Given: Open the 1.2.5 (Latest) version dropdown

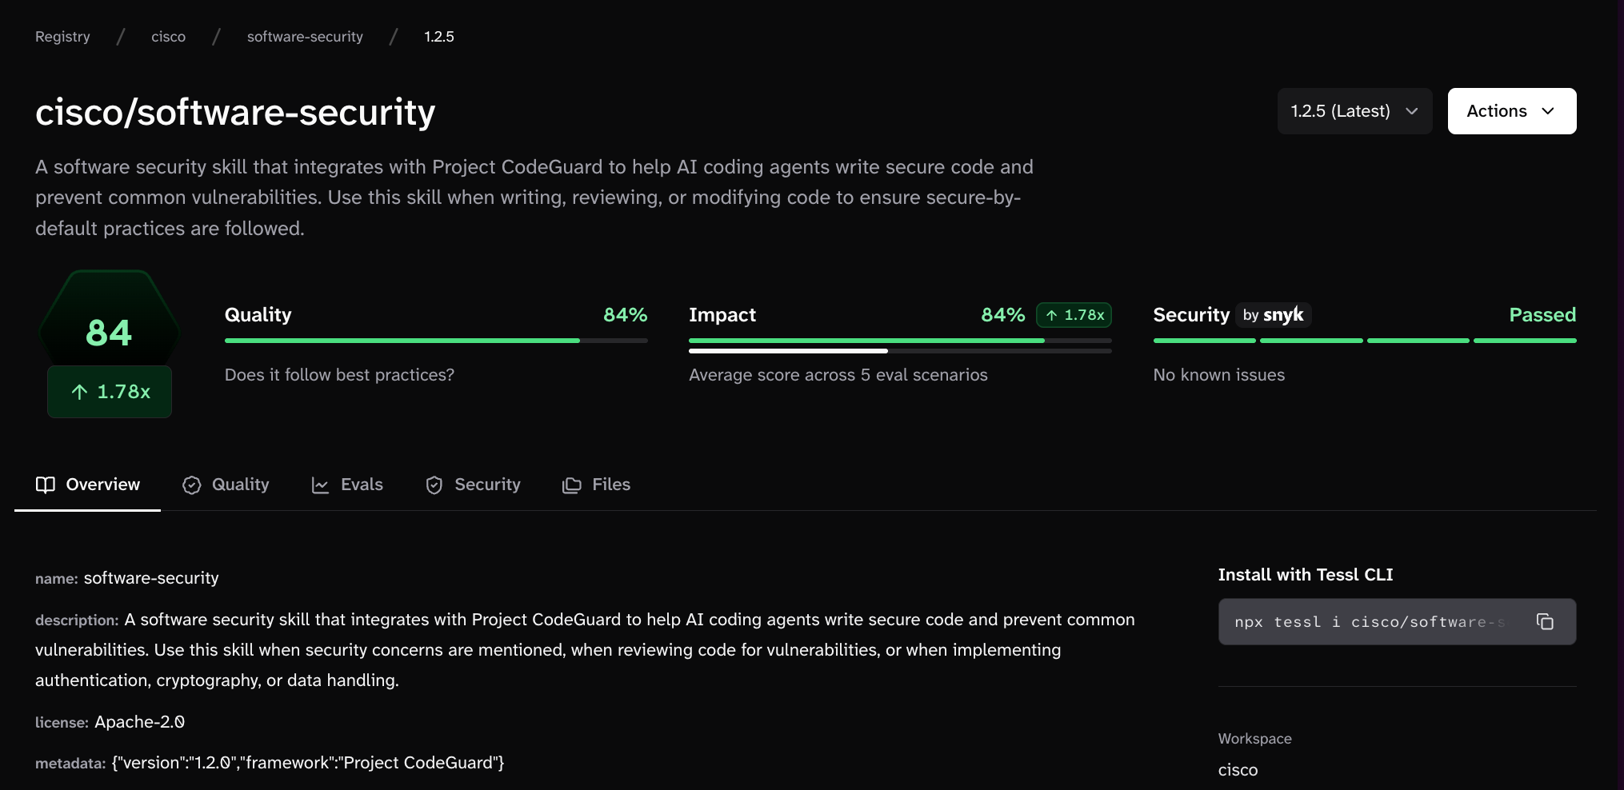Looking at the screenshot, I should click(x=1354, y=111).
